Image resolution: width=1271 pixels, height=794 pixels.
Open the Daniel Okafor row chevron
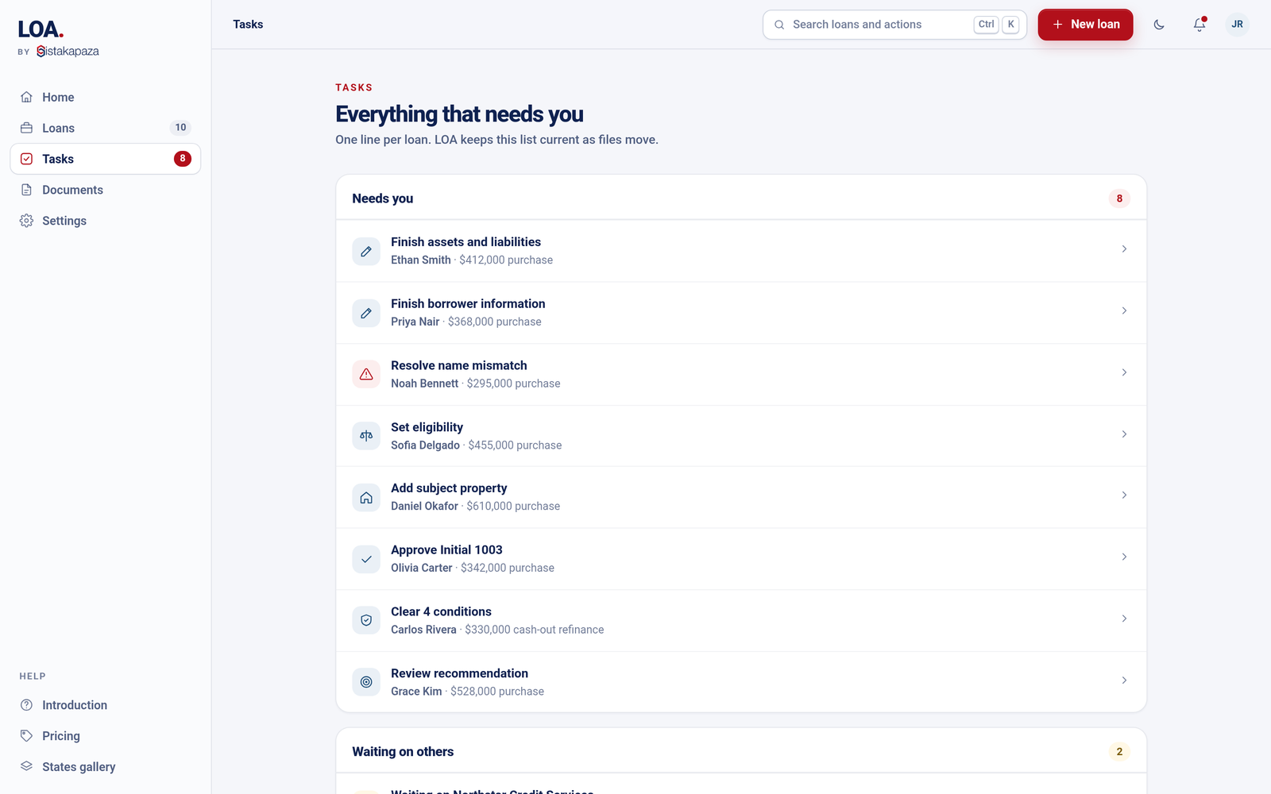pos(1124,495)
